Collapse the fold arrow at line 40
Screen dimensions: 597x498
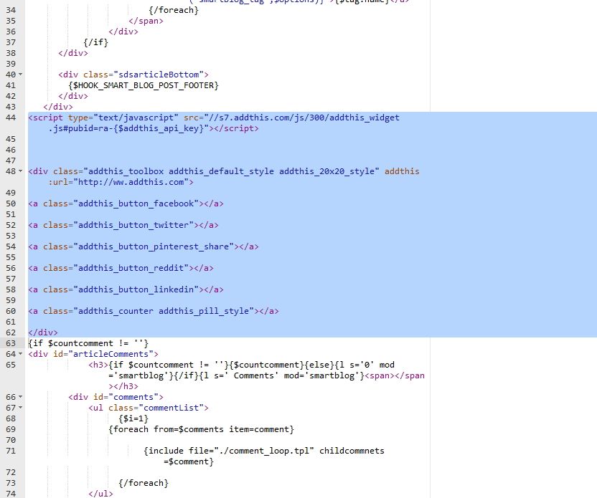point(21,75)
